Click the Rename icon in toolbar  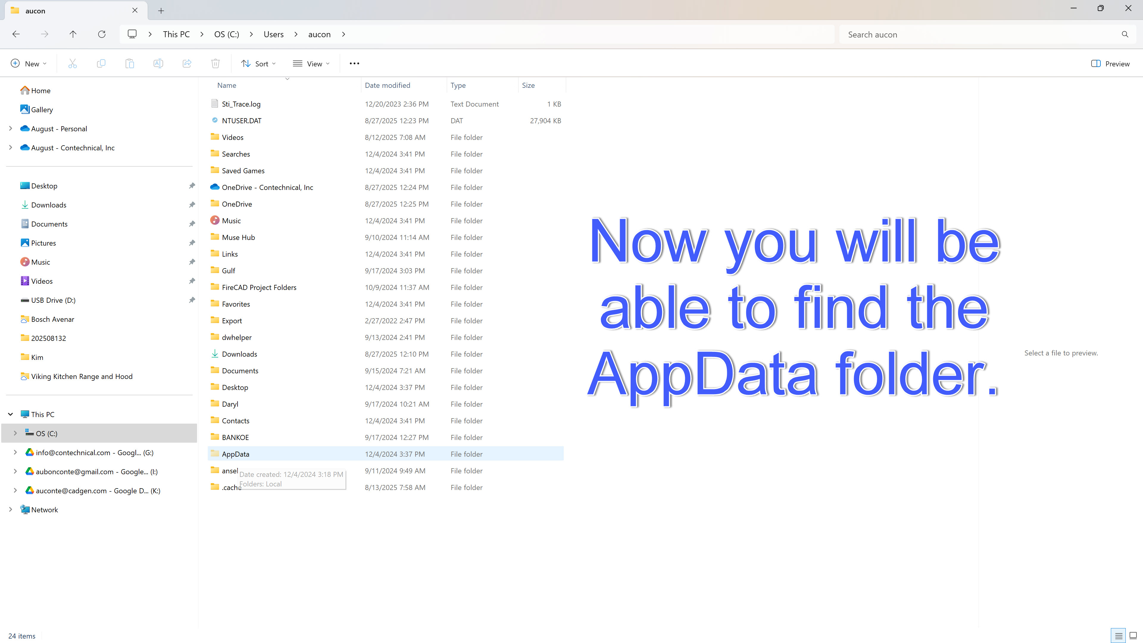pyautogui.click(x=158, y=63)
